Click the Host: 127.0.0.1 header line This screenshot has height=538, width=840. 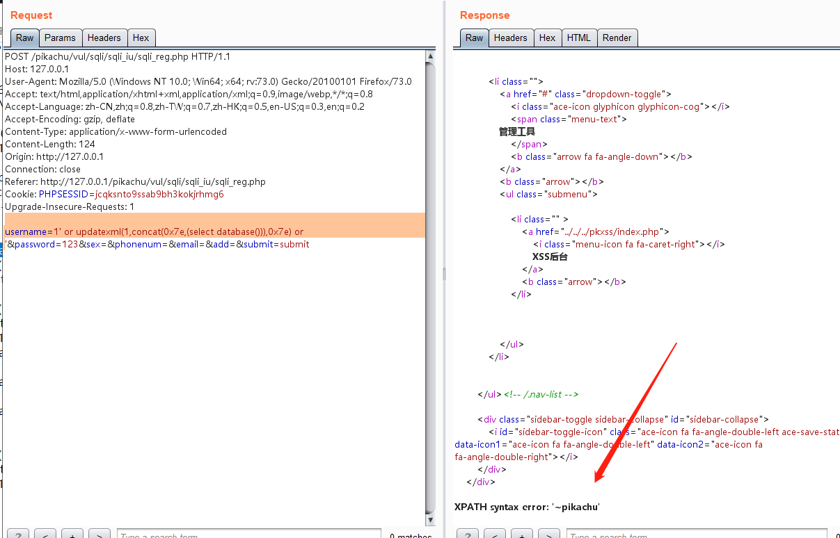point(37,69)
